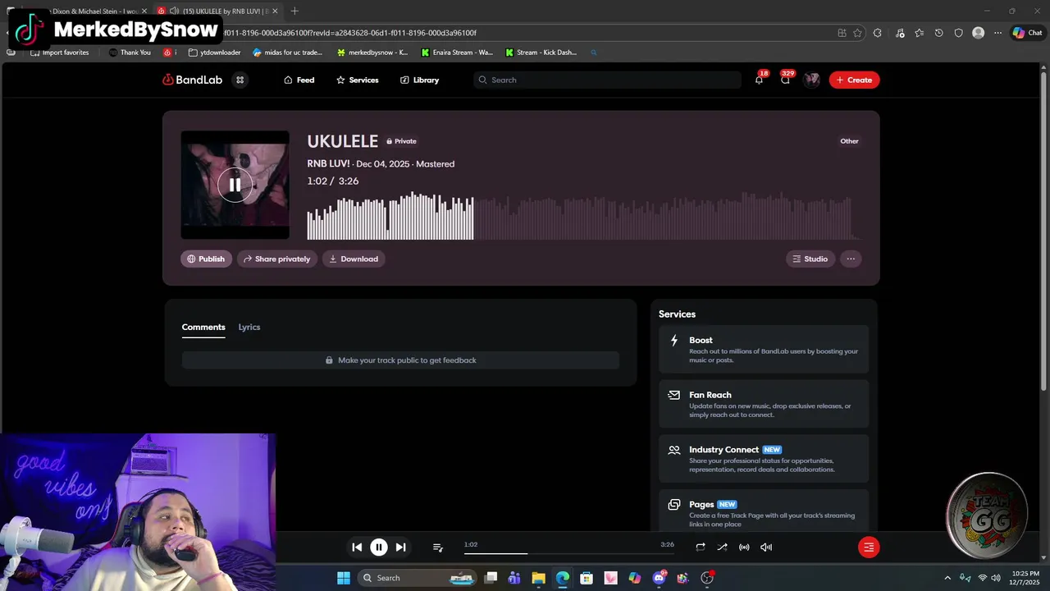Open Import favorites bookmark
Screen dimensions: 1050x591
[x=60, y=53]
